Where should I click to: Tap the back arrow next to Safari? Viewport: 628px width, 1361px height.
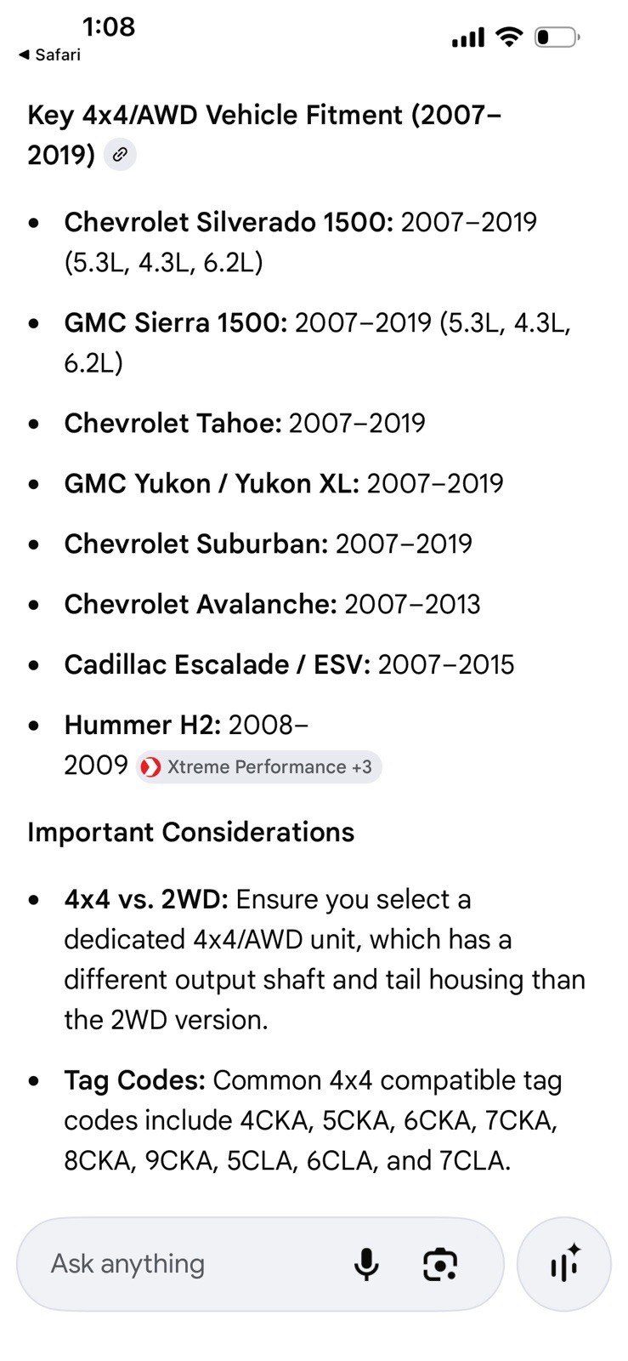tap(24, 54)
